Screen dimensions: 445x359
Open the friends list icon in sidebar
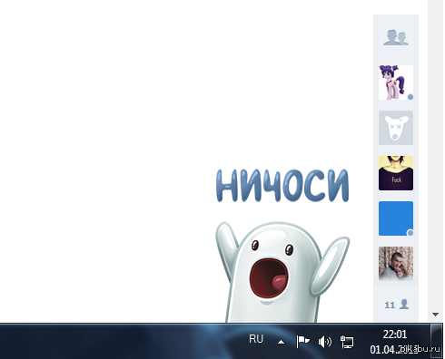point(396,38)
